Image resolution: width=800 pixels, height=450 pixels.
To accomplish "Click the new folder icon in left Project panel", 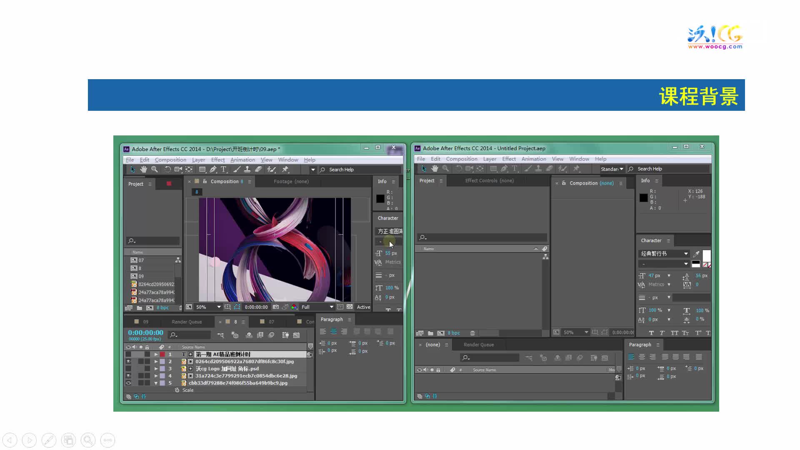I will click(139, 308).
